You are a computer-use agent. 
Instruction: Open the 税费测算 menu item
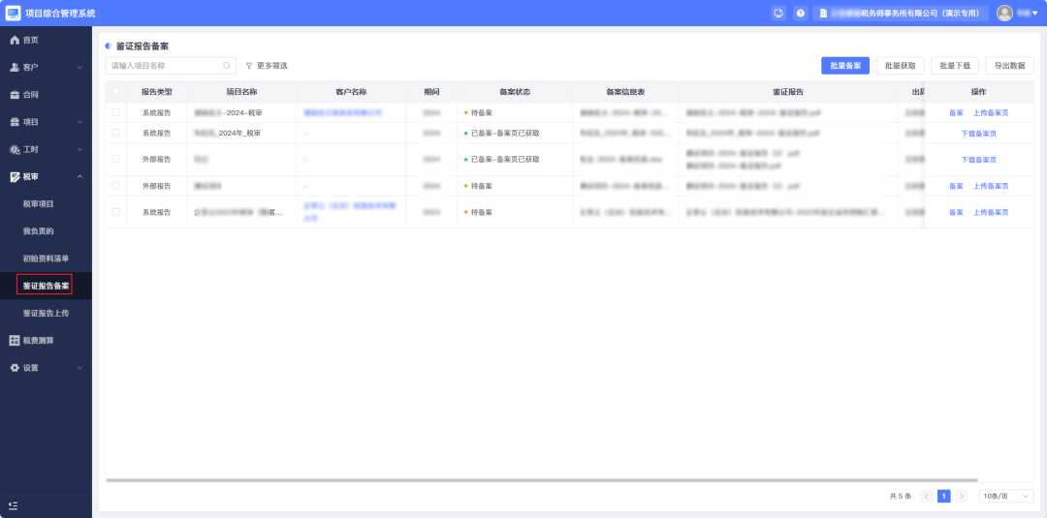coord(38,341)
